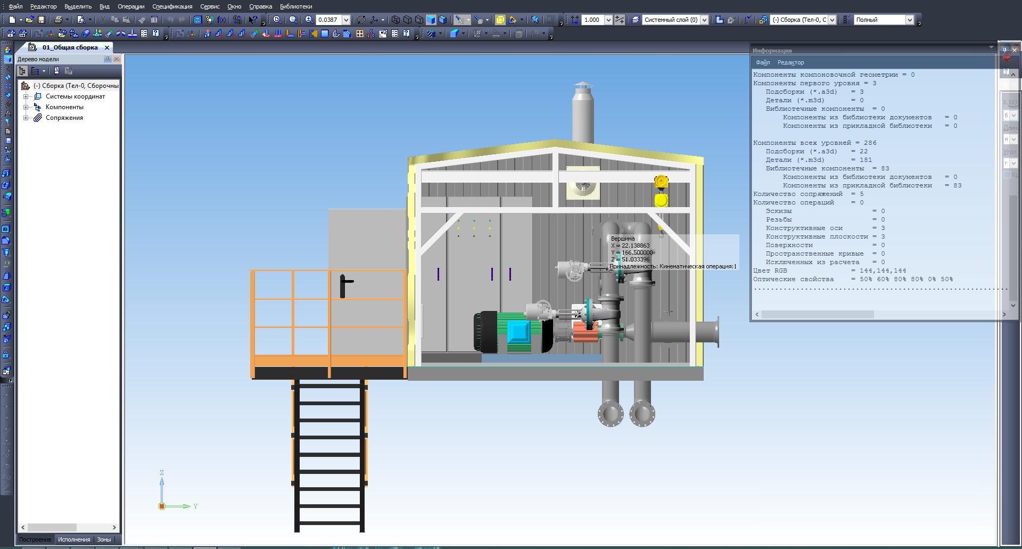
Task: Expand the Системы координат tree node
Action: [26, 96]
